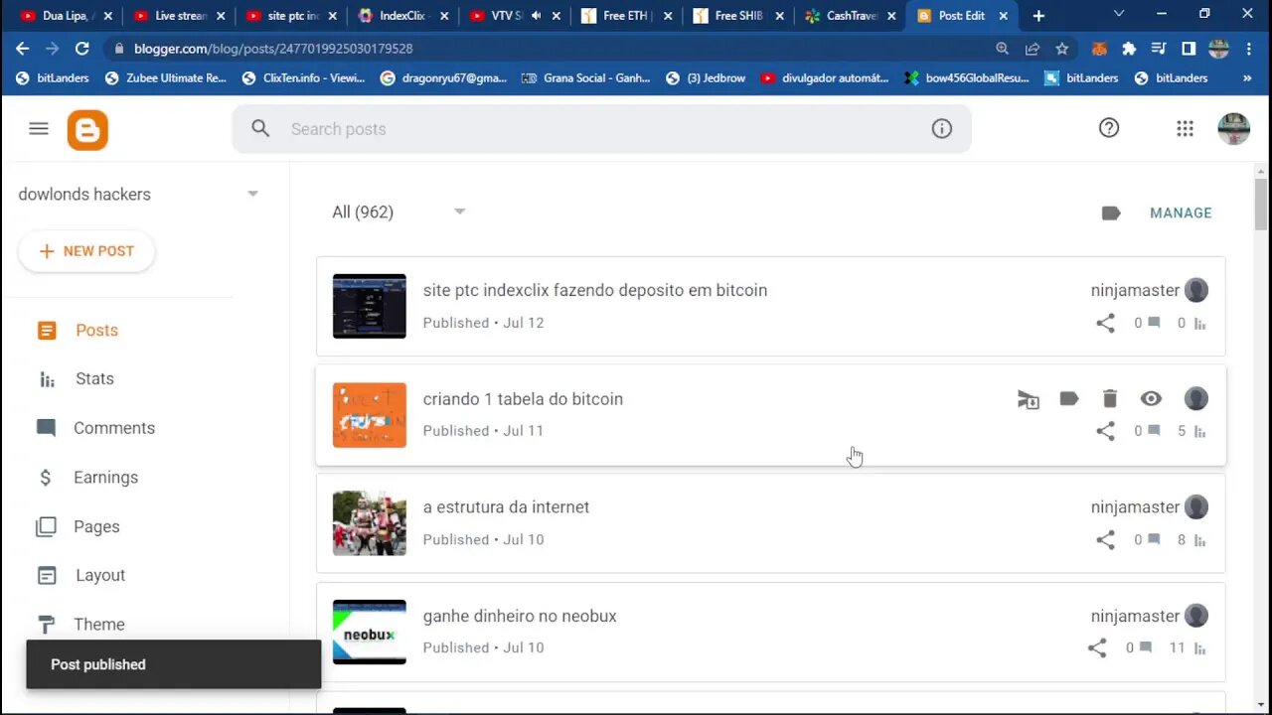Viewport: 1272px width, 715px height.
Task: Mute the VTV tab audio
Action: pyautogui.click(x=537, y=16)
